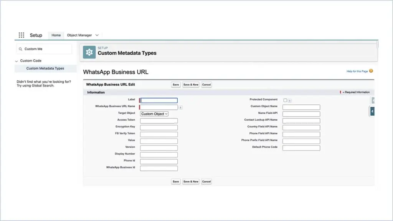Collapse the Custom Code tree section

coord(17,61)
